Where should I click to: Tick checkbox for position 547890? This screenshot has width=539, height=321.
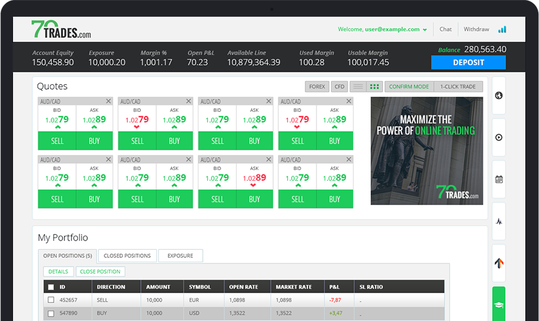click(51, 314)
